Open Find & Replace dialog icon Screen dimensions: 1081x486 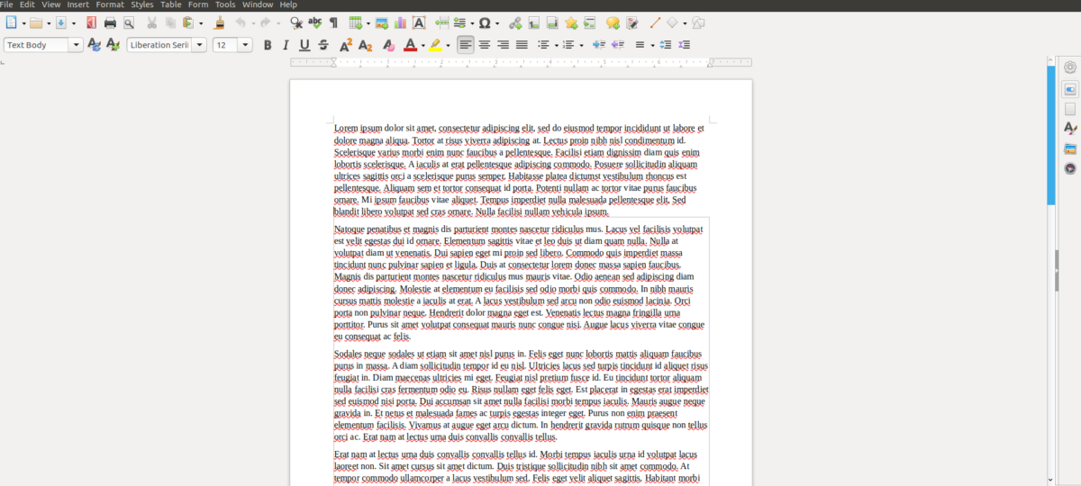[x=296, y=23]
